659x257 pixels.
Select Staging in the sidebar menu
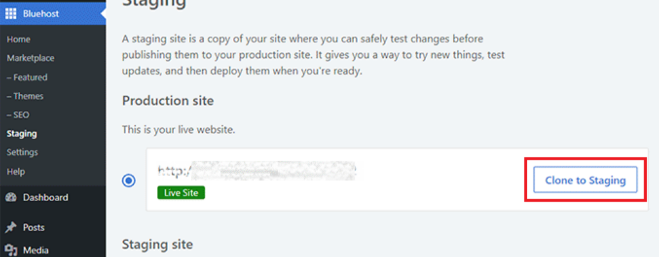(21, 134)
